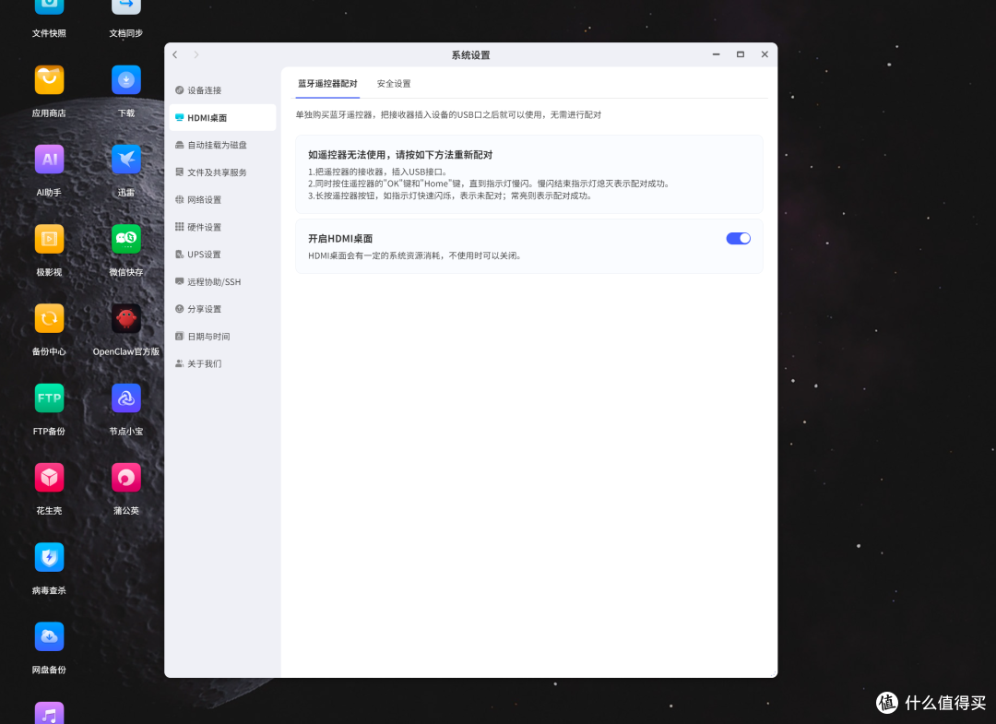This screenshot has width=996, height=724.
Task: Open 硬件设置 in the sidebar
Action: [222, 227]
